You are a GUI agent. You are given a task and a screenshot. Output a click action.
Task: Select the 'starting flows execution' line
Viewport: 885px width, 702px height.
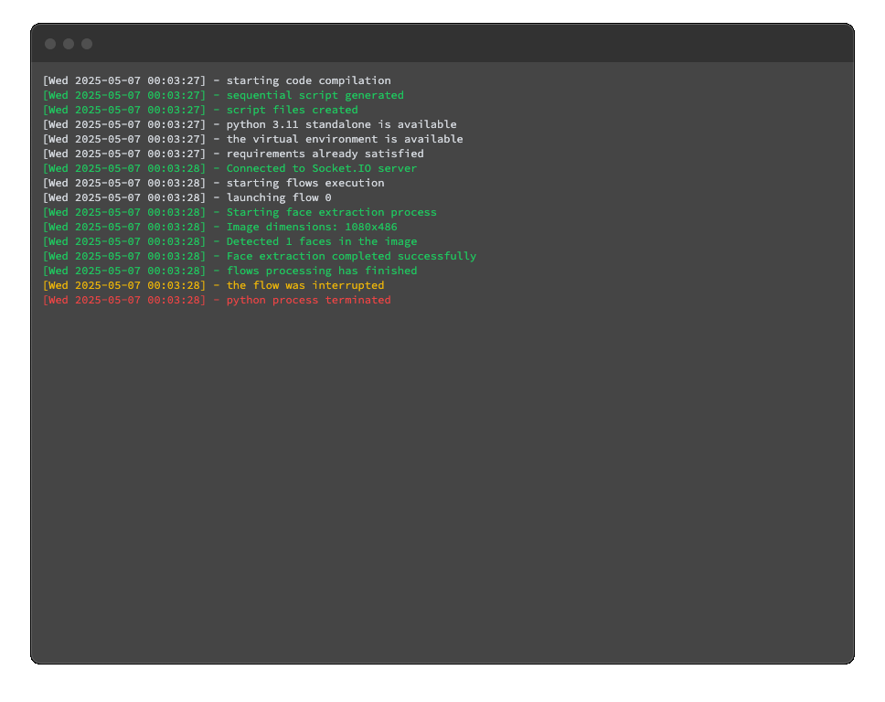click(x=304, y=183)
